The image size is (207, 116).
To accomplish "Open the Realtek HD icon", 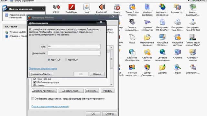I will (x=102, y=7).
